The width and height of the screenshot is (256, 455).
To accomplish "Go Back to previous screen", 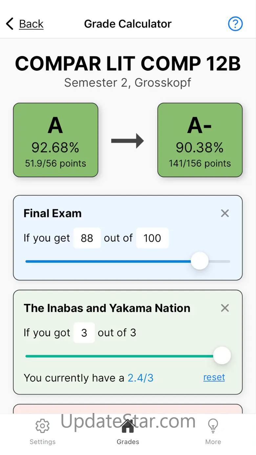I will [x=31, y=24].
